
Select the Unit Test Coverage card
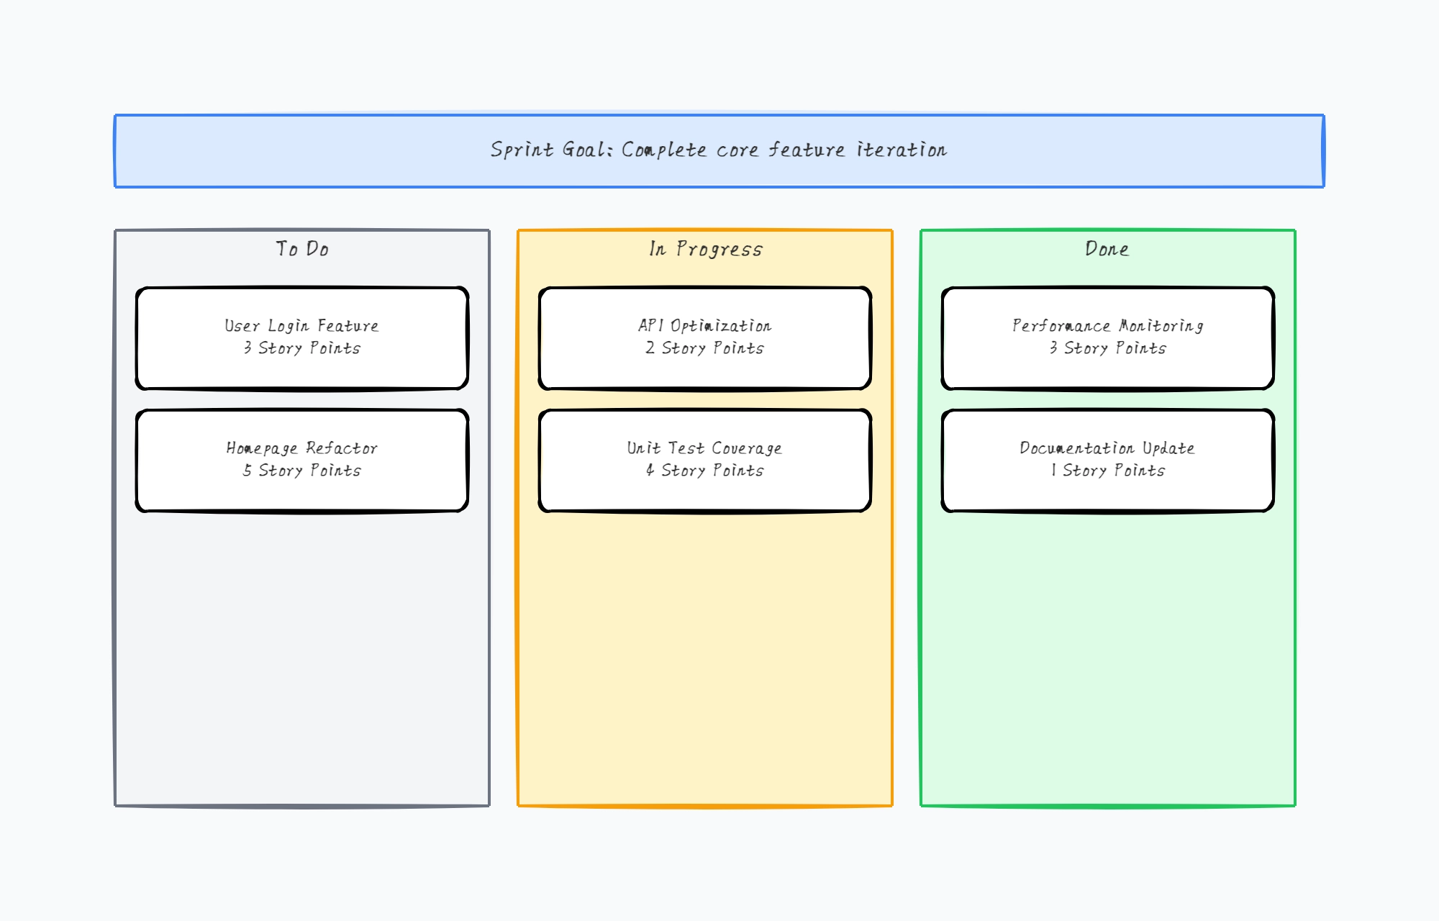tap(704, 460)
